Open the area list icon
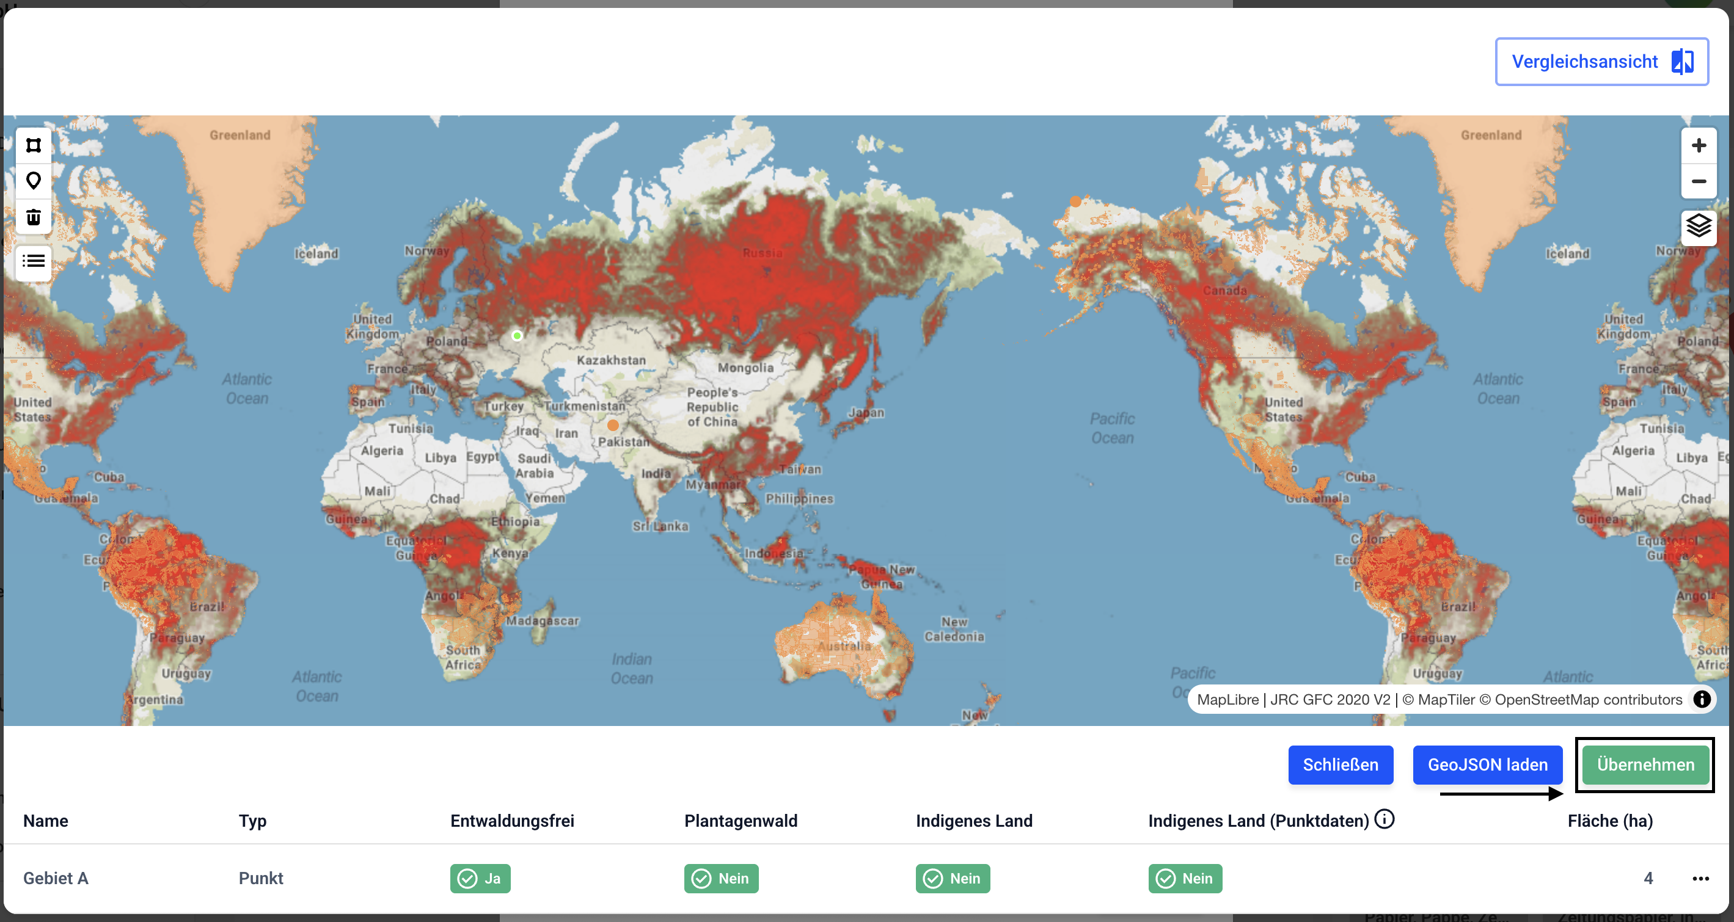The height and width of the screenshot is (922, 1734). point(33,261)
